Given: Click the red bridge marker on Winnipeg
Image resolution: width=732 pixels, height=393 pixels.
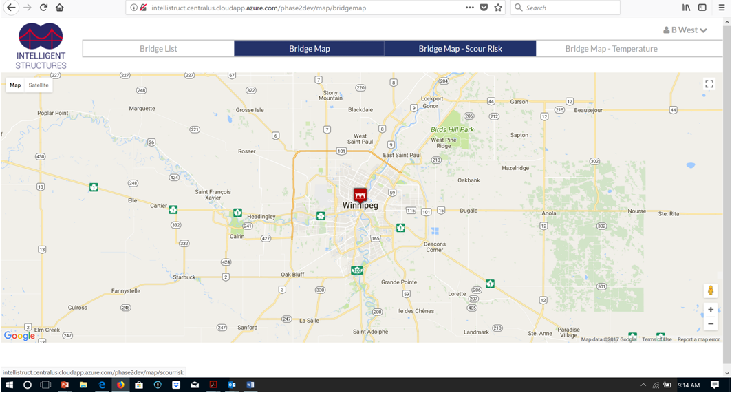Looking at the screenshot, I should coord(360,194).
